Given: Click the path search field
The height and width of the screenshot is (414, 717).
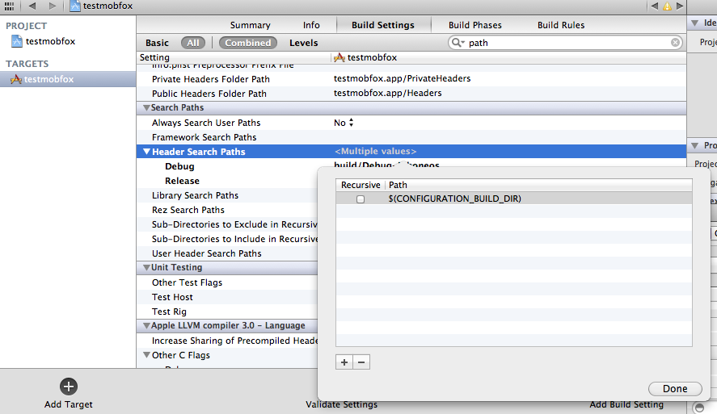Looking at the screenshot, I should click(x=567, y=43).
